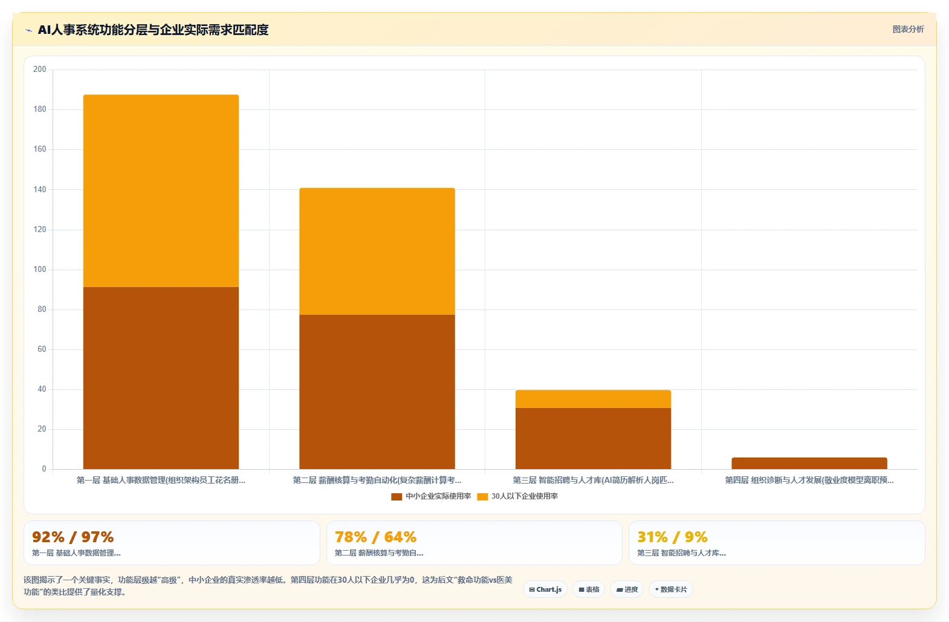The image size is (949, 622).
Task: Click the small icon before the chart title
Action: pyautogui.click(x=28, y=30)
